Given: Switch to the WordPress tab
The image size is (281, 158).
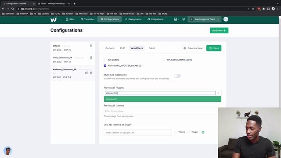Looking at the screenshot, I should pos(137,48).
